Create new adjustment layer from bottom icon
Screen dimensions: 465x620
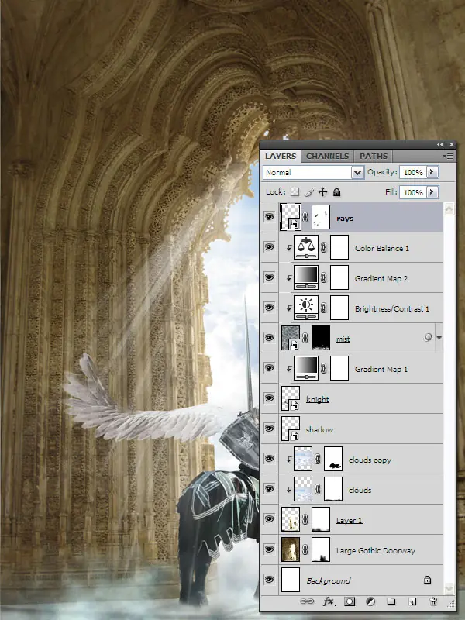coord(371,601)
